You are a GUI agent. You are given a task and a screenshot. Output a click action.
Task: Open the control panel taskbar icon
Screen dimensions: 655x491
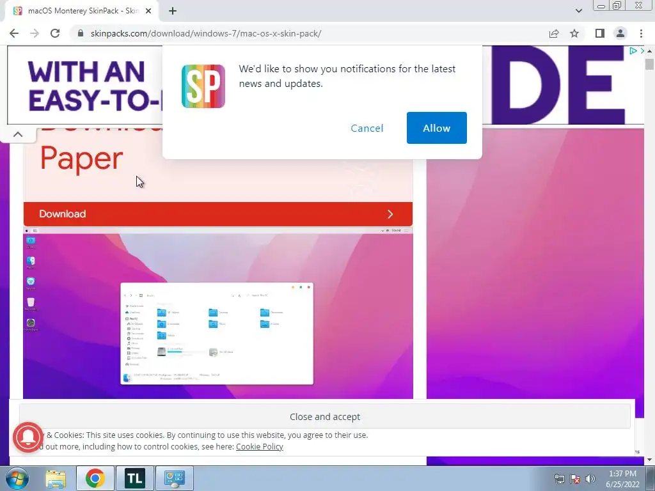tap(174, 478)
